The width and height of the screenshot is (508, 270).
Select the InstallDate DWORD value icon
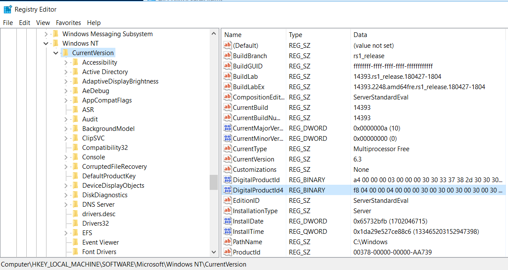tap(228, 221)
